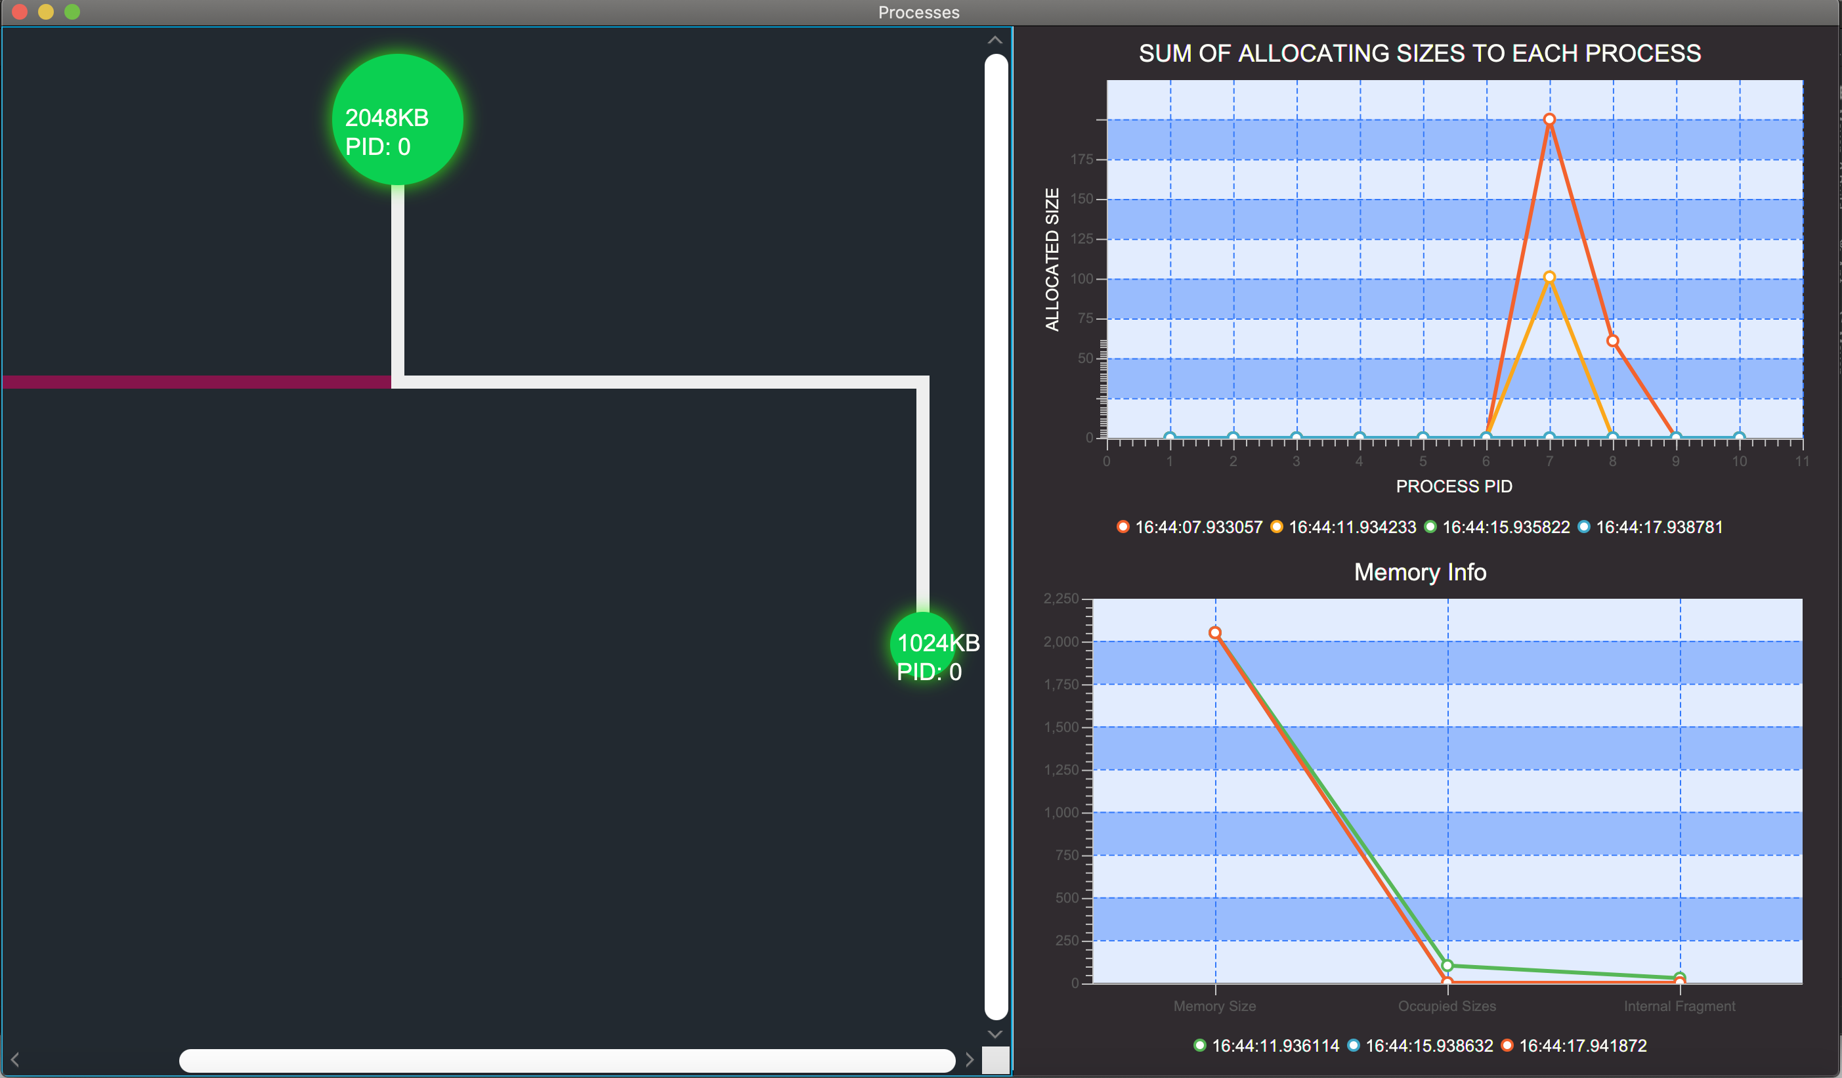Click the 2048KB PID 0 root node

[397, 119]
